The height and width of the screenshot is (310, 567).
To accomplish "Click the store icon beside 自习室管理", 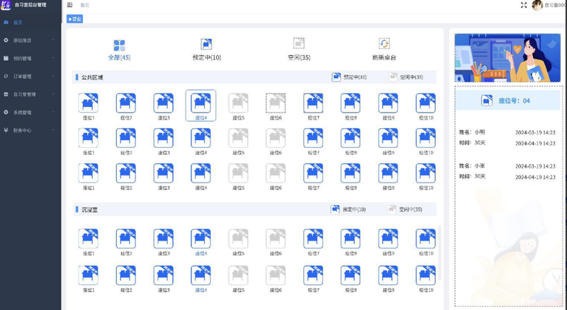I will click(x=6, y=94).
